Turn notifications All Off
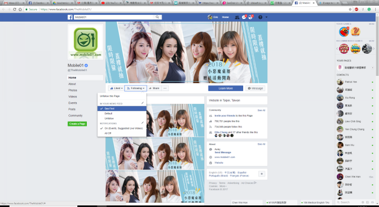This screenshot has height=207, width=379. [122, 133]
